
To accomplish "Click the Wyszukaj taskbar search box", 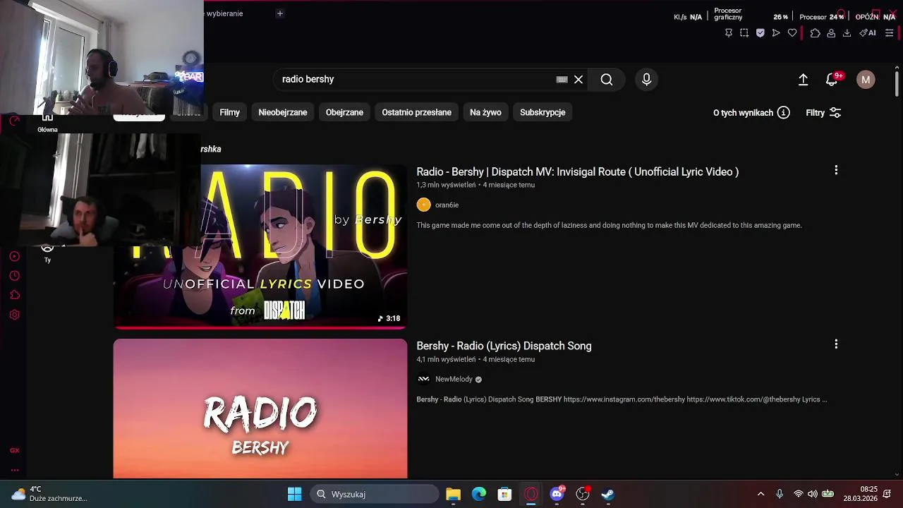I will click(375, 495).
